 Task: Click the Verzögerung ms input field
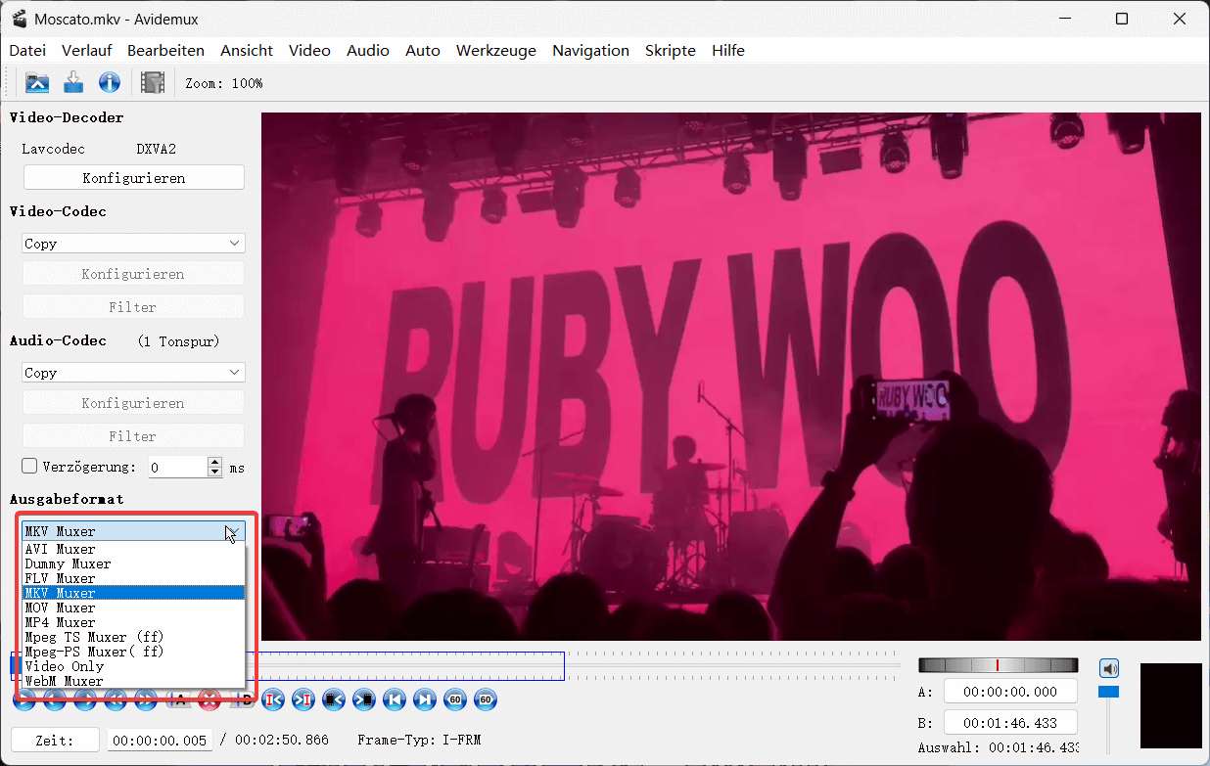pyautogui.click(x=178, y=468)
